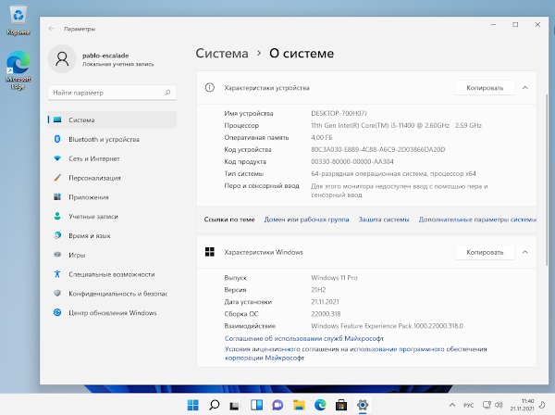Open the Recycle Bin desktop icon
The image size is (555, 415).
18,21
